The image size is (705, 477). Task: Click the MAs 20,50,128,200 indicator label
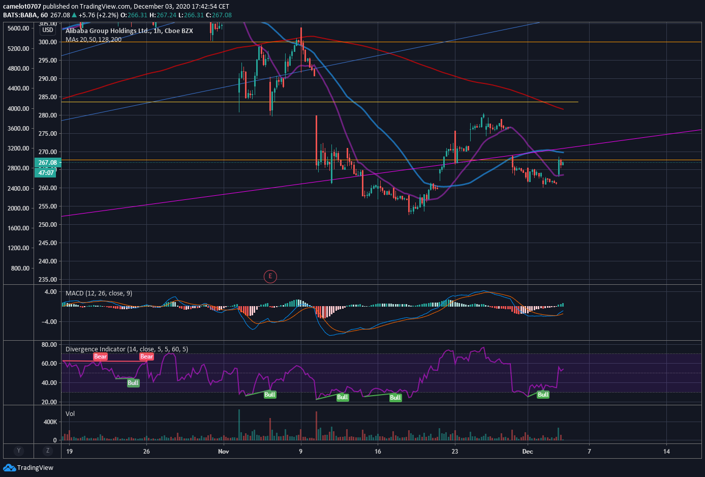click(x=94, y=39)
